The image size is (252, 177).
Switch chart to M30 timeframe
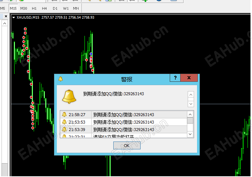point(24,8)
